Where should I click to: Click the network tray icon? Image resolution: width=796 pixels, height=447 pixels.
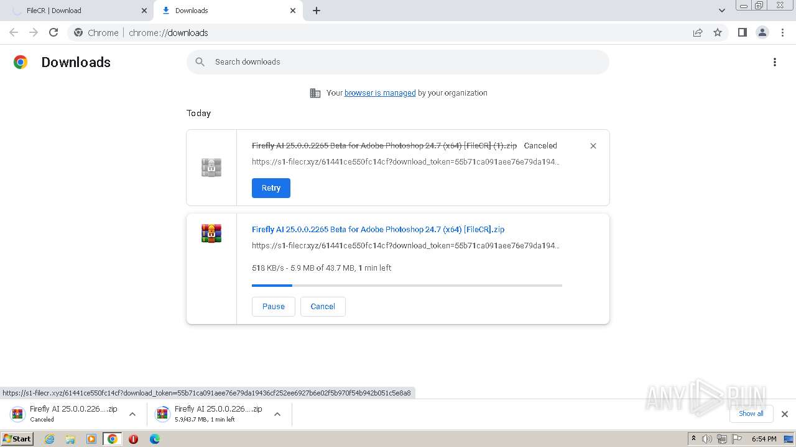coord(722,439)
